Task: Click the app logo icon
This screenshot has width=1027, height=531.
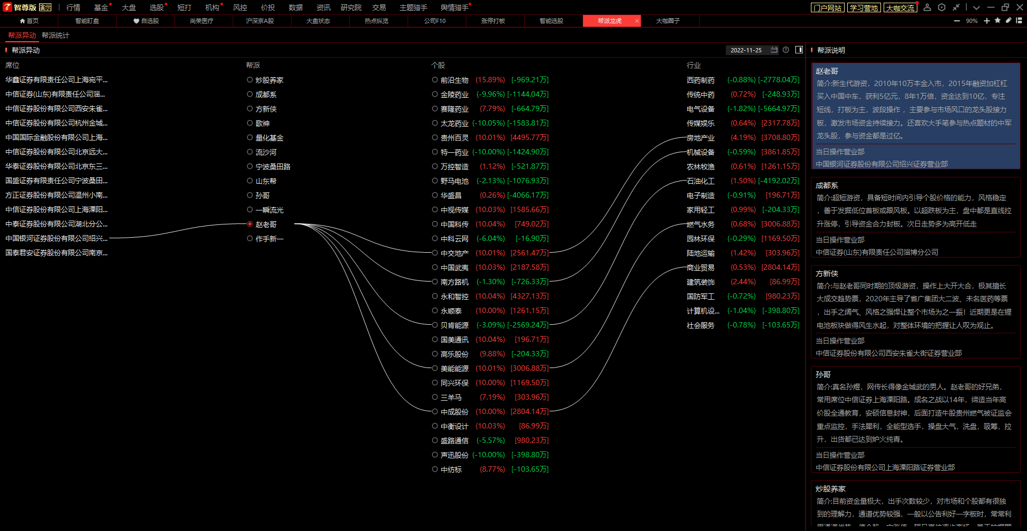Action: [7, 7]
